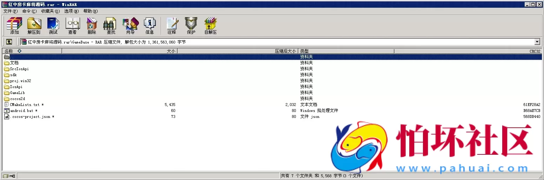
Task: Click the Delete (删除) toolbar icon
Action: [92, 26]
